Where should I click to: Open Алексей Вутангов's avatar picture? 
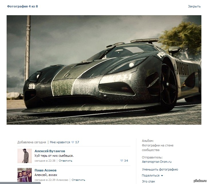[25, 156]
